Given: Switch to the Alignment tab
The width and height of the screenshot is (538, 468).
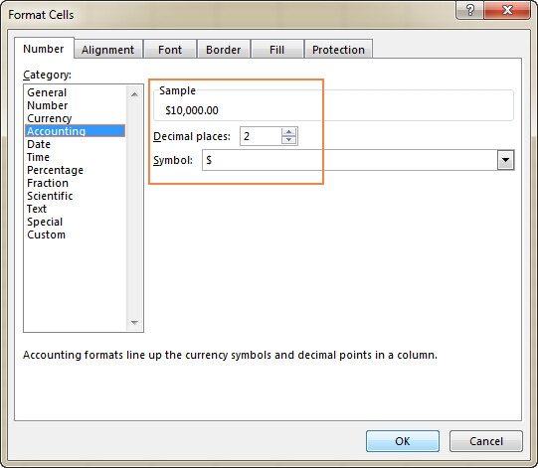Looking at the screenshot, I should [x=107, y=50].
